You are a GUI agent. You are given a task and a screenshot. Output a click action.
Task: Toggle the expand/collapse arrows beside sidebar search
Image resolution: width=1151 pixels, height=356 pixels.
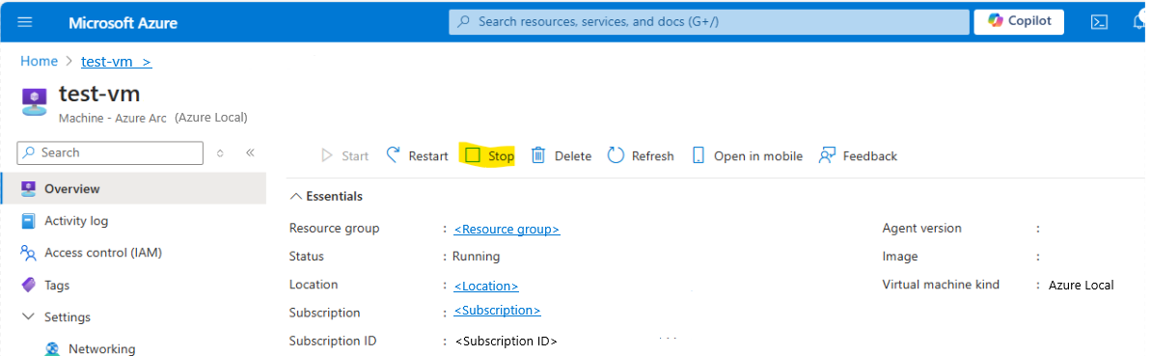pyautogui.click(x=219, y=152)
